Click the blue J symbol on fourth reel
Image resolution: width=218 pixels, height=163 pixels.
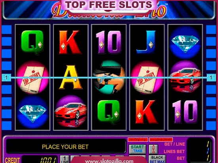coord(146,42)
